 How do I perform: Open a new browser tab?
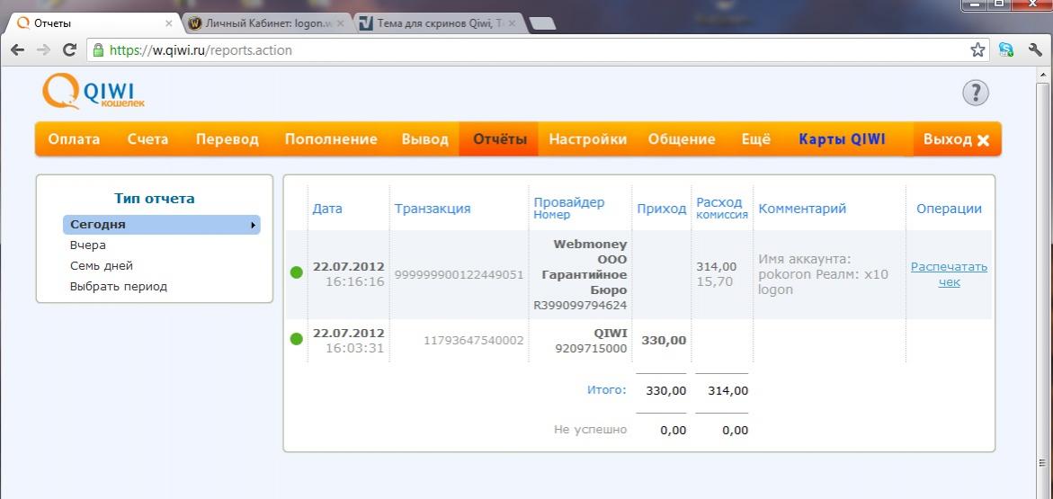click(x=542, y=24)
